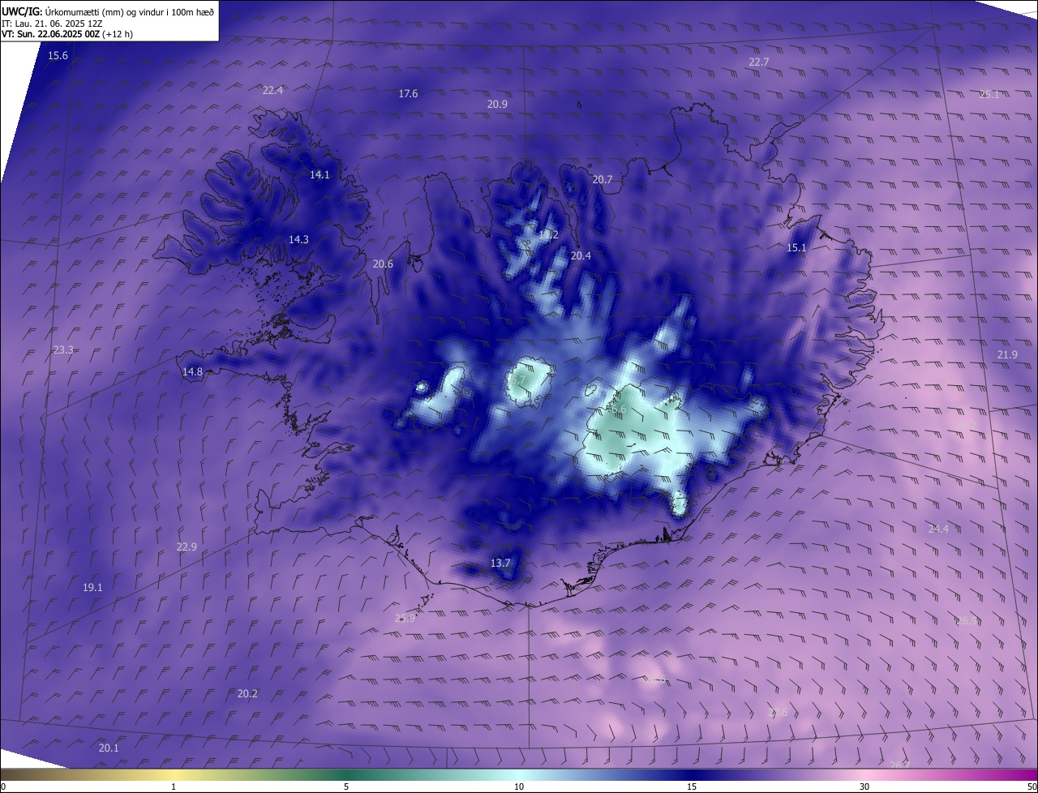Click the color scale tick labeled 0

pyautogui.click(x=3, y=787)
